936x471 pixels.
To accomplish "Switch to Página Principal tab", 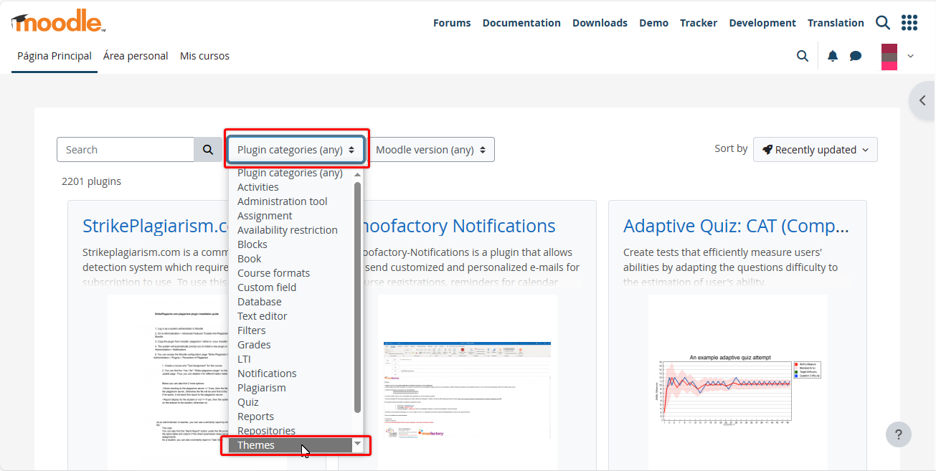I will [55, 56].
